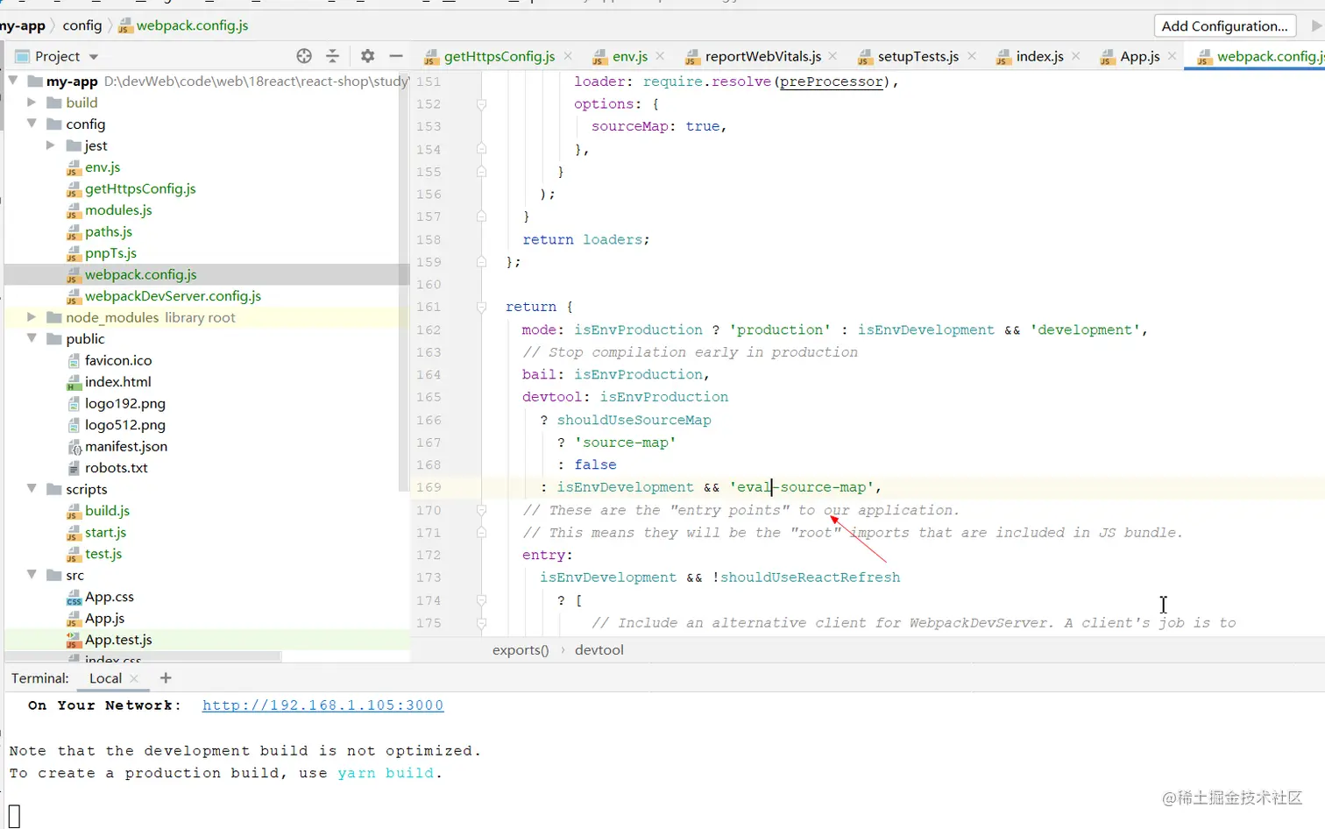Viewport: 1325px width, 829px height.
Task: Select build.js in the scripts folder
Action: tap(107, 511)
